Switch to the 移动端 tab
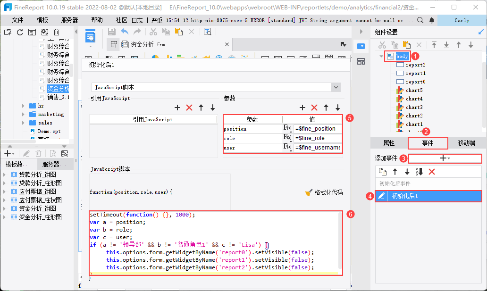 click(467, 143)
